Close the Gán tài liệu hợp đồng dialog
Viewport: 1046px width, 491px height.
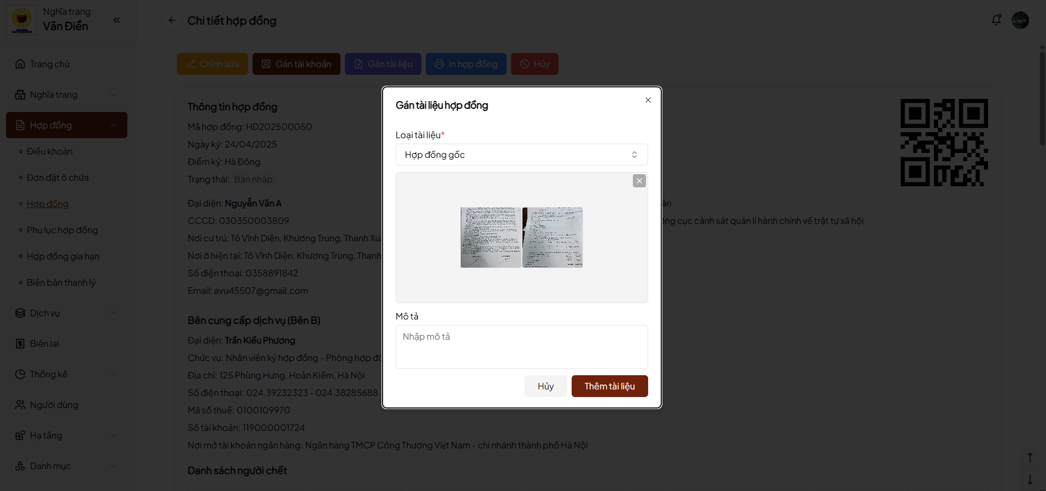coord(648,100)
